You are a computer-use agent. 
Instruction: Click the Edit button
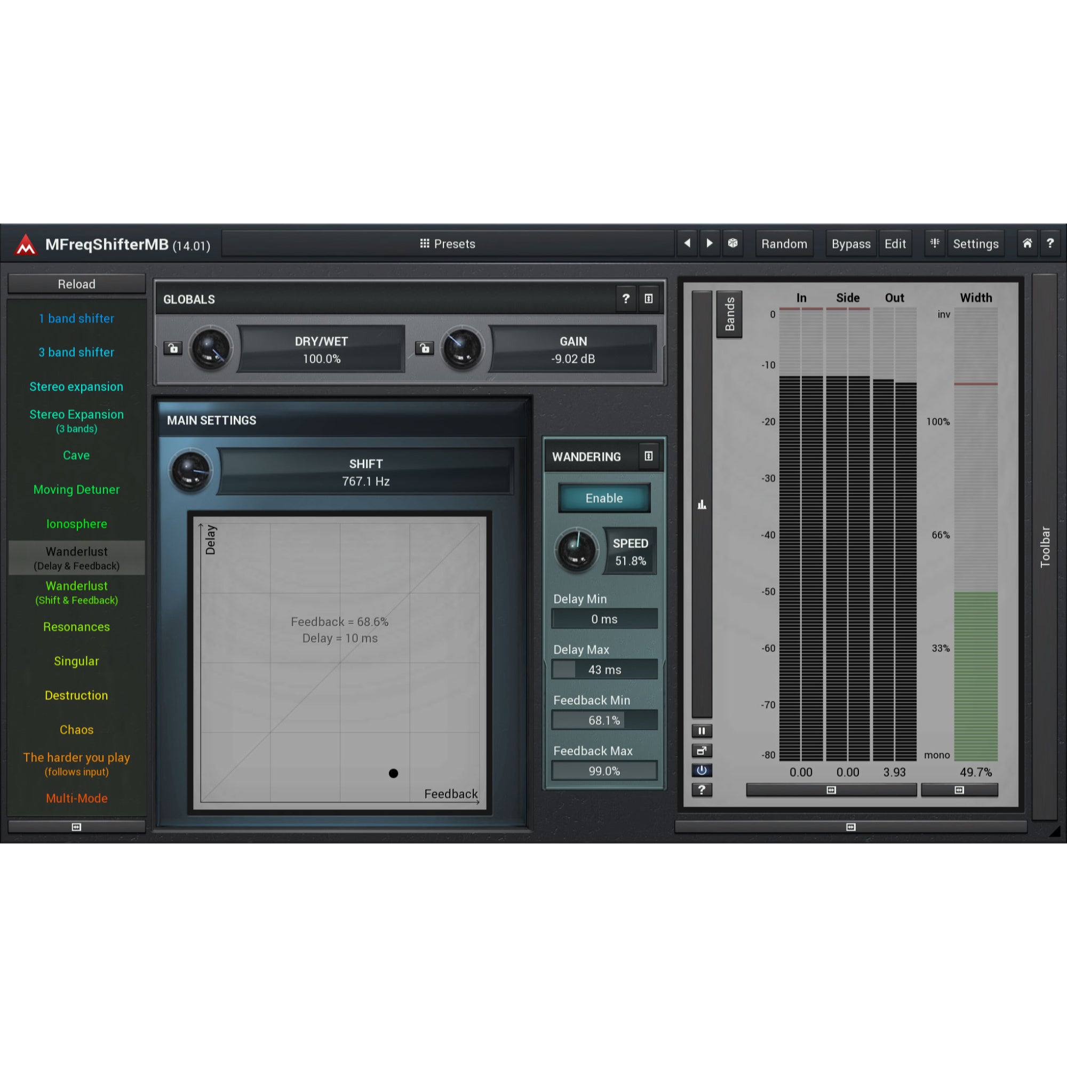tap(895, 244)
